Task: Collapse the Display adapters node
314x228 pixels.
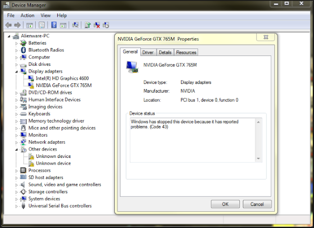Action: 16,72
